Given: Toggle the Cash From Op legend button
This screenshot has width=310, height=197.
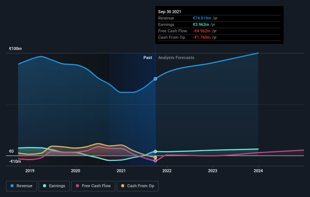Looking at the screenshot, I should pyautogui.click(x=137, y=186).
